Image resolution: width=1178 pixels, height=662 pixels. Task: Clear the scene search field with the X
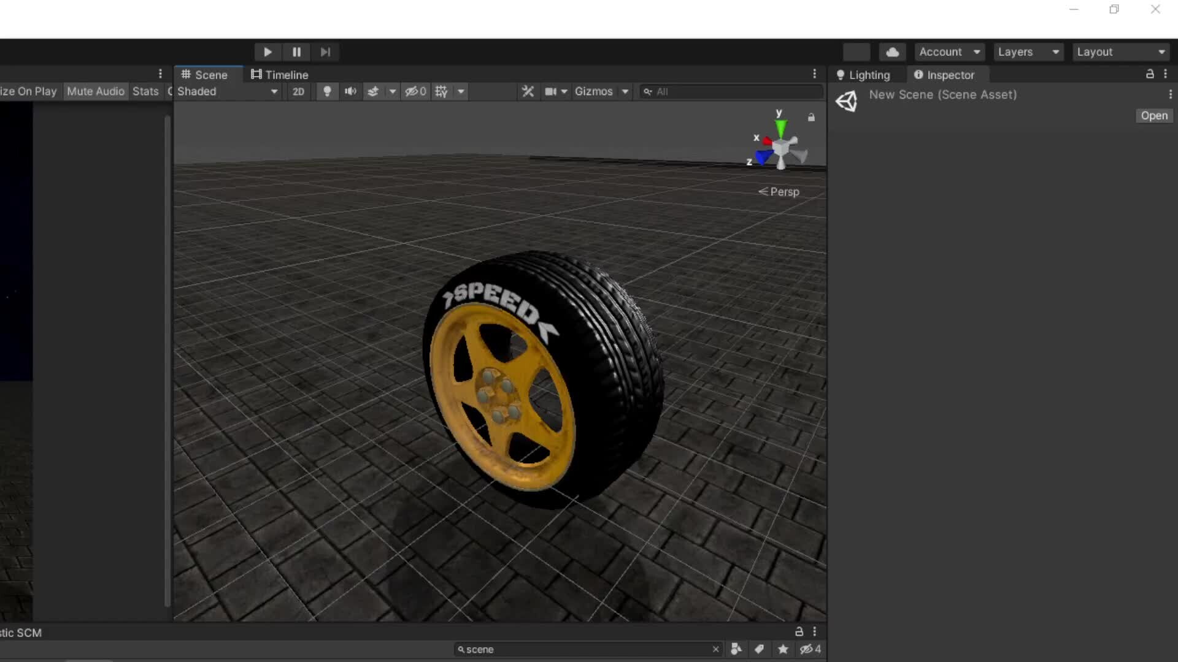(715, 649)
